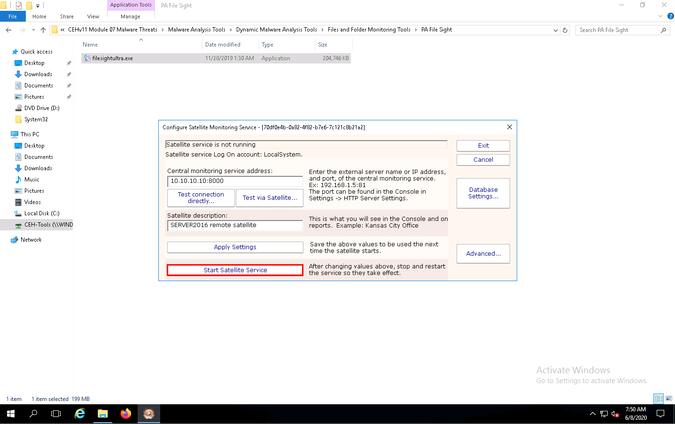The image size is (675, 424).
Task: Switch to large icons view layout icon
Action: point(669,399)
